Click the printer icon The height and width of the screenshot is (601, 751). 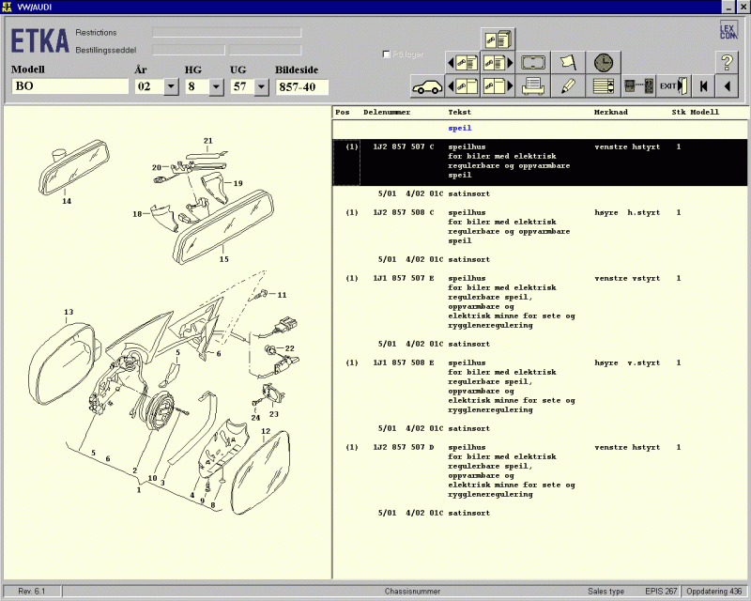533,86
